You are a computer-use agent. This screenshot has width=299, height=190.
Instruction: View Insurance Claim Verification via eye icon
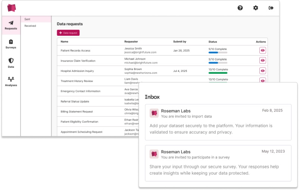[x=263, y=60]
